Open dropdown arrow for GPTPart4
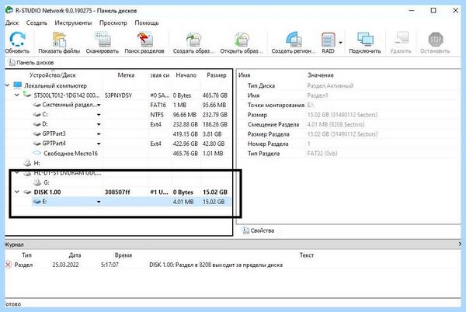 (x=99, y=144)
